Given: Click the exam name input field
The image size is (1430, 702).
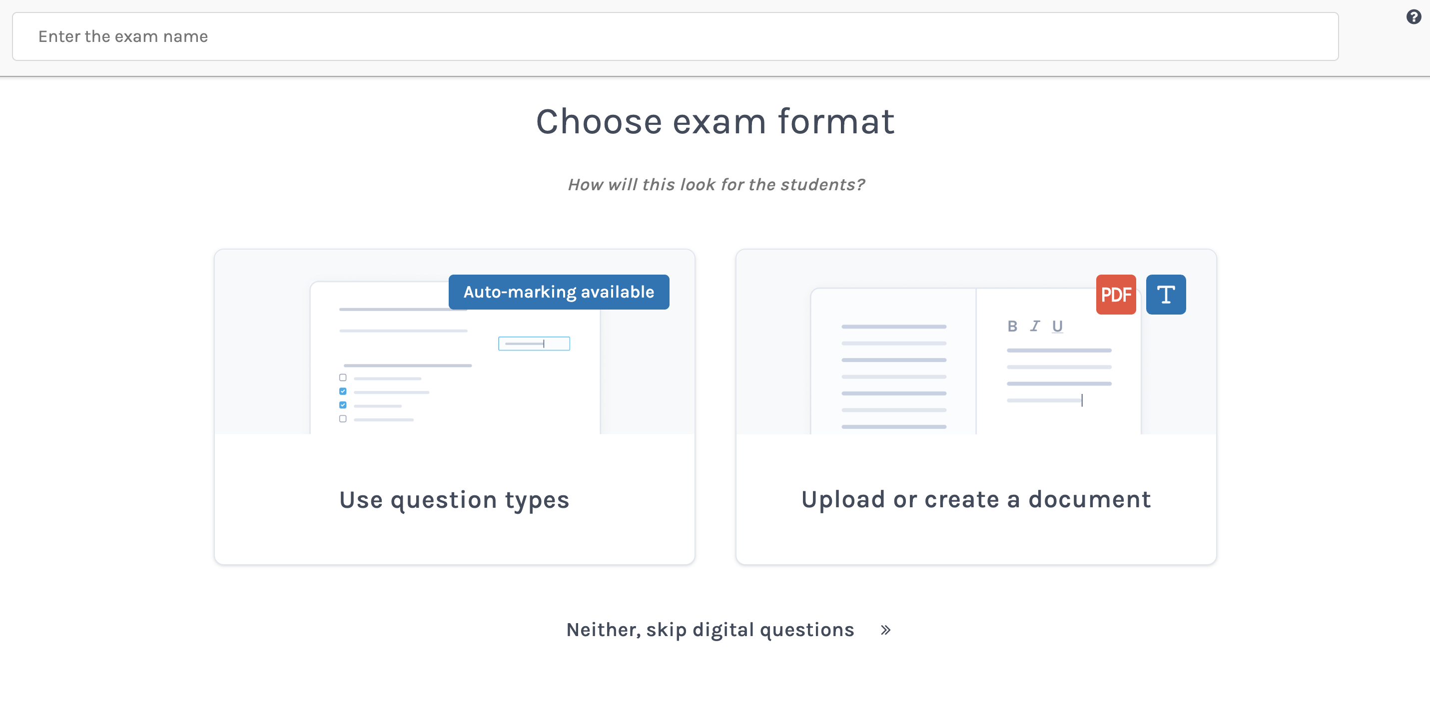Looking at the screenshot, I should point(675,36).
